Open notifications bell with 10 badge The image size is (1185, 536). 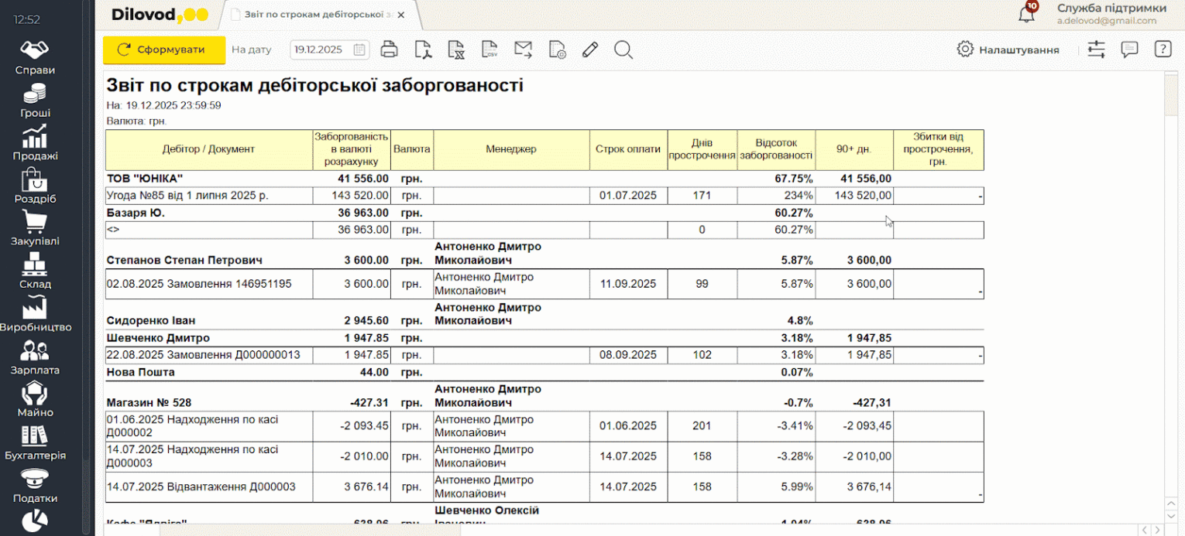pos(1027,13)
